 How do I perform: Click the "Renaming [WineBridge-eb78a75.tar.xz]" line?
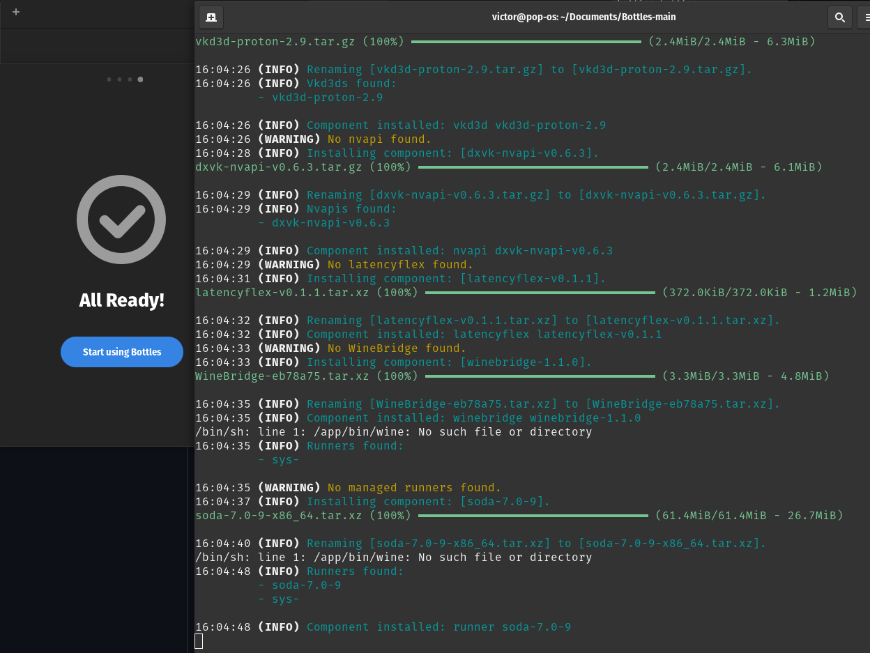[544, 404]
